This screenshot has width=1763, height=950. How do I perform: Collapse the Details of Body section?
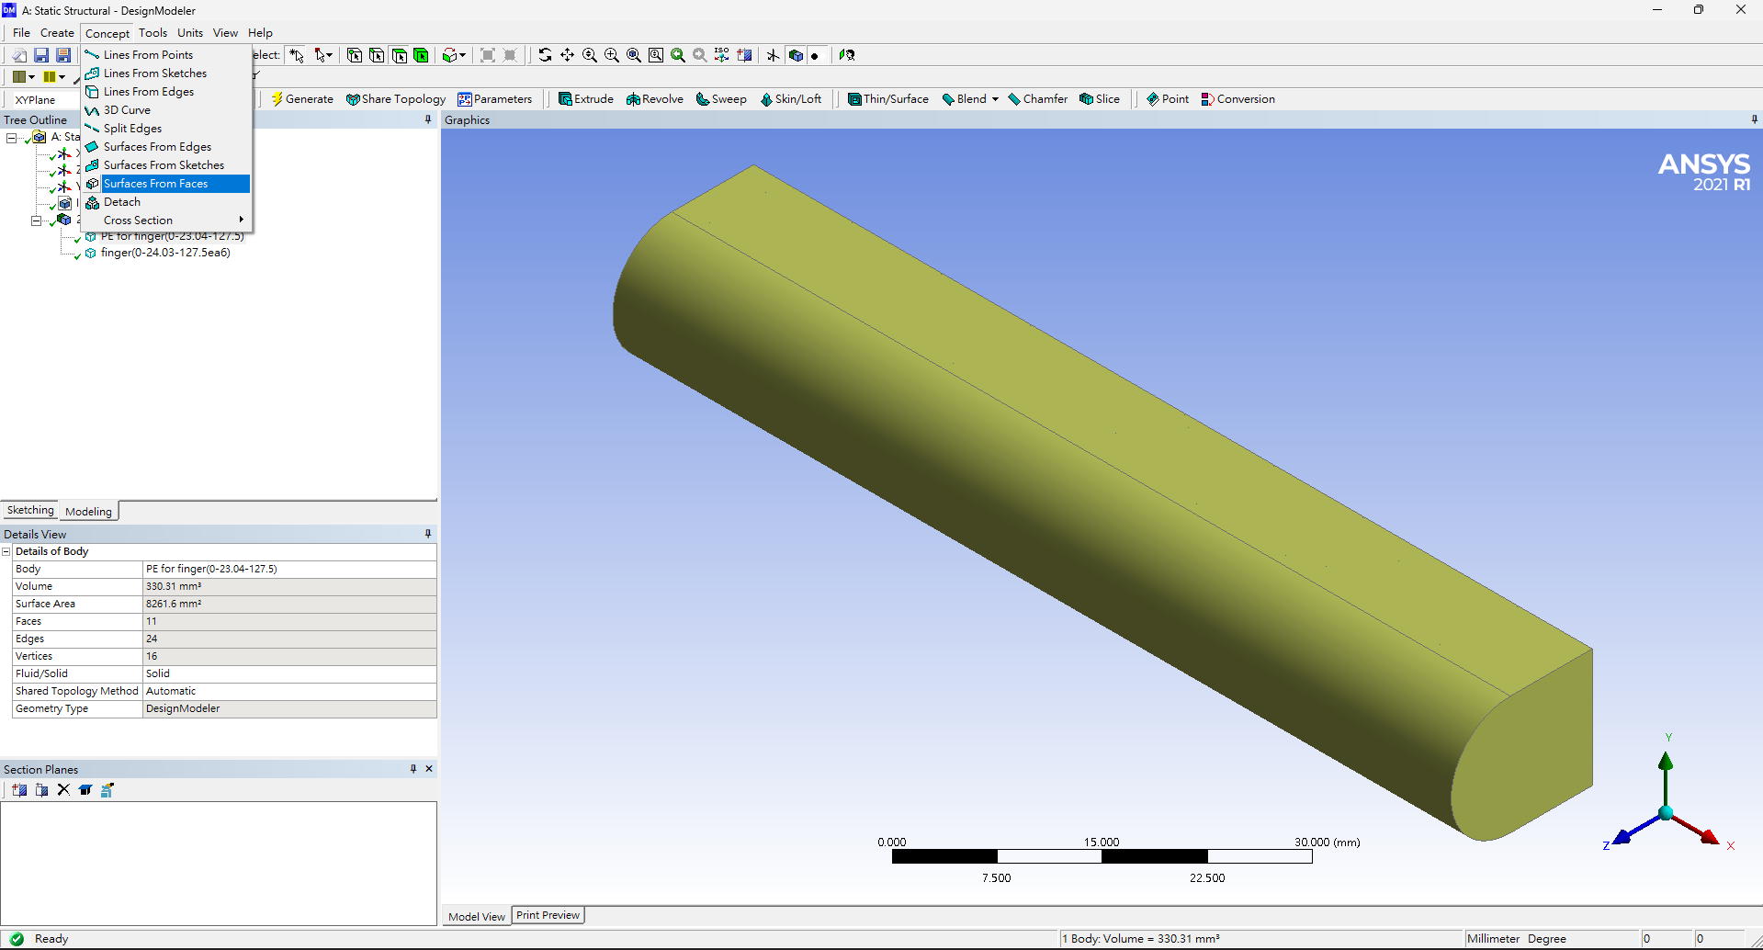tap(6, 551)
